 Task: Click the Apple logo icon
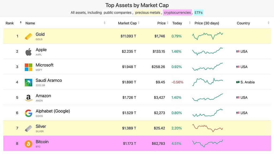[x=28, y=52]
